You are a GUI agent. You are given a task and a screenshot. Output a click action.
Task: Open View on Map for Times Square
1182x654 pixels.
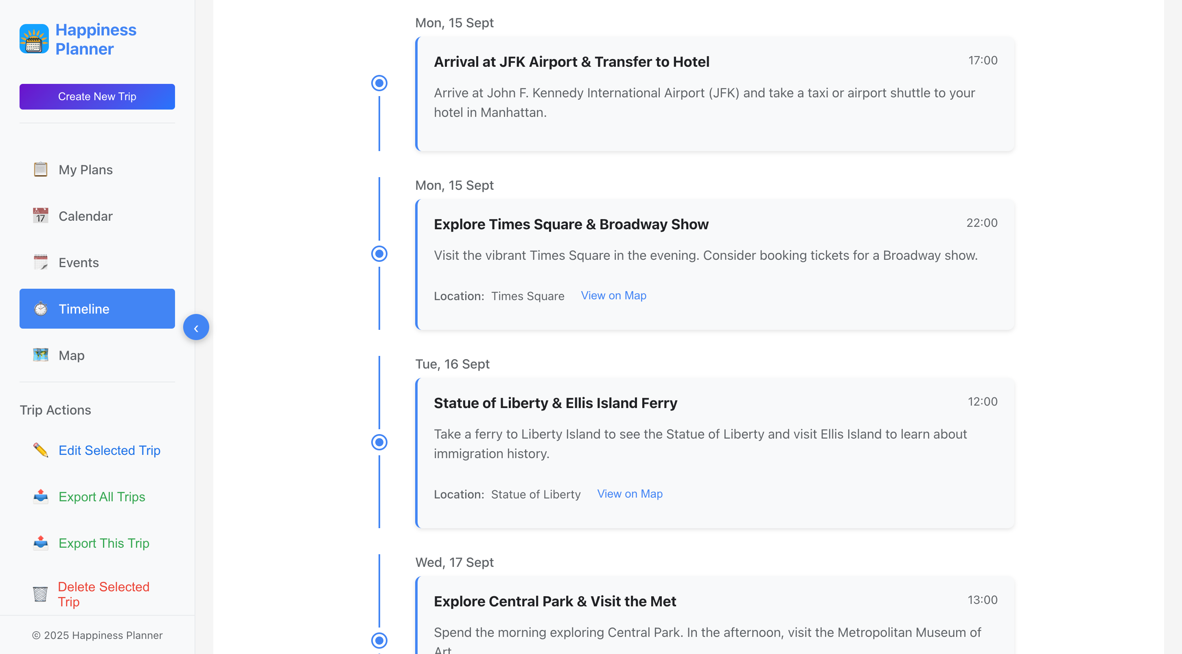pos(613,296)
